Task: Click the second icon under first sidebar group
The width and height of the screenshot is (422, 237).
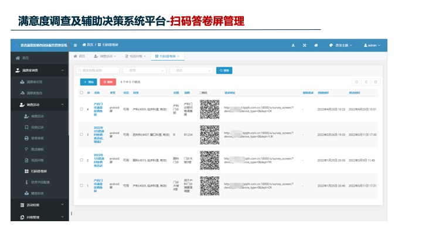Action: coord(22,93)
